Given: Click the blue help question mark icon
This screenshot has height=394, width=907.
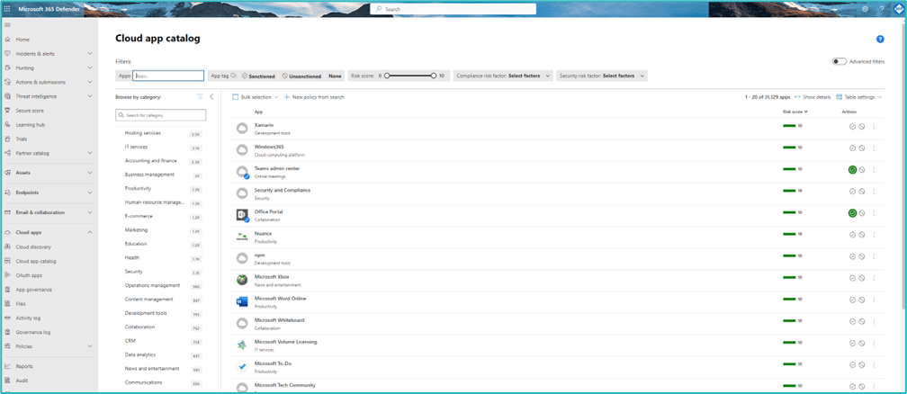Looking at the screenshot, I should click(880, 40).
